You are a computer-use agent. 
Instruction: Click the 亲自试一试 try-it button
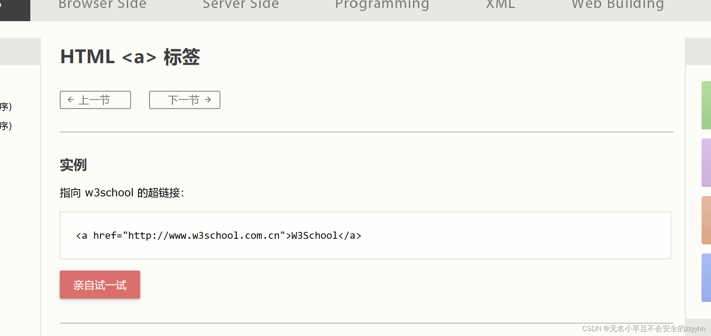(x=100, y=285)
